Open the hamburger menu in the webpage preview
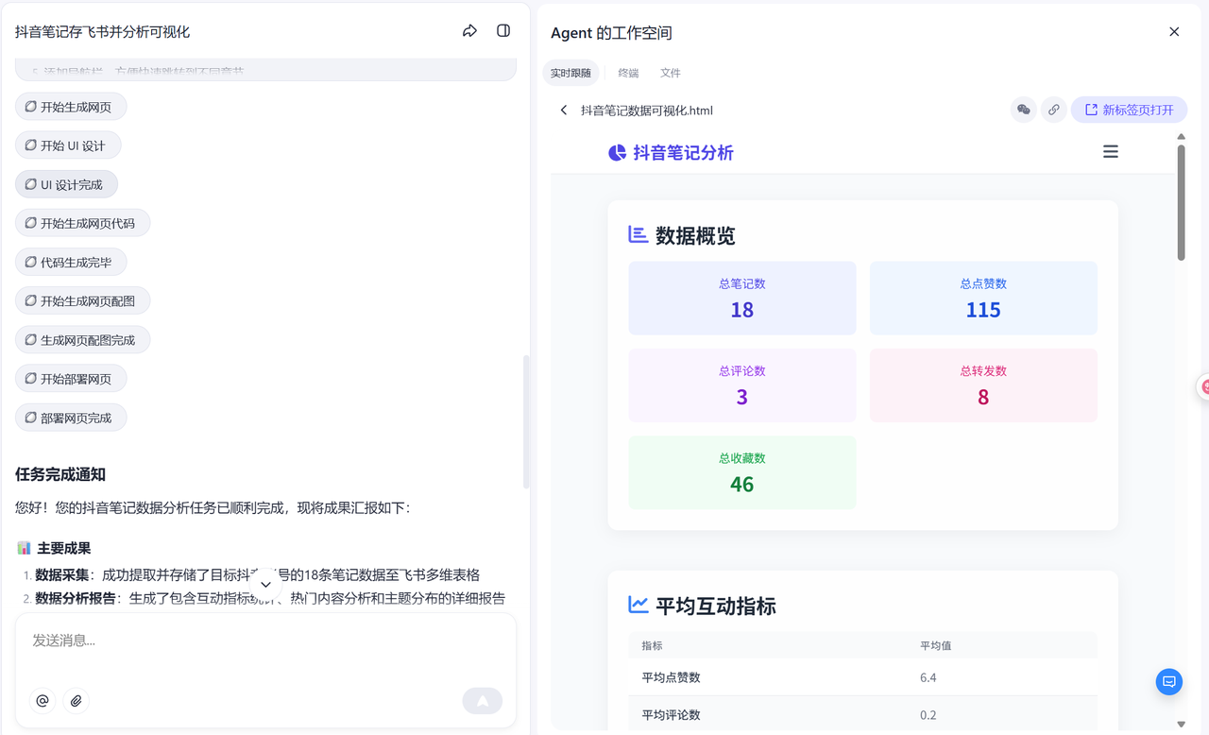Screen dimensions: 1209x735 click(1111, 152)
